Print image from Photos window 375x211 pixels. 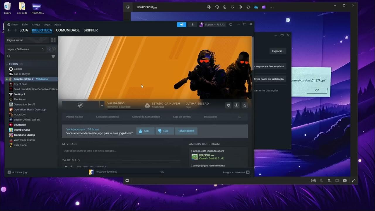tap(248, 7)
